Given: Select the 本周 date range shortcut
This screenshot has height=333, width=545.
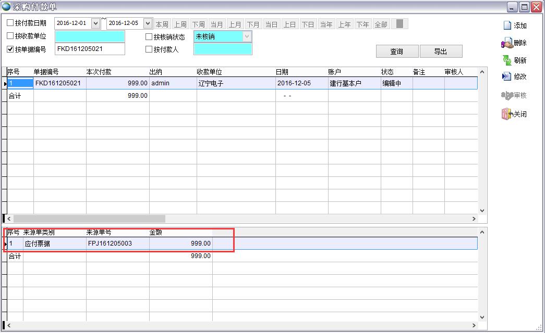Looking at the screenshot, I should pos(162,24).
